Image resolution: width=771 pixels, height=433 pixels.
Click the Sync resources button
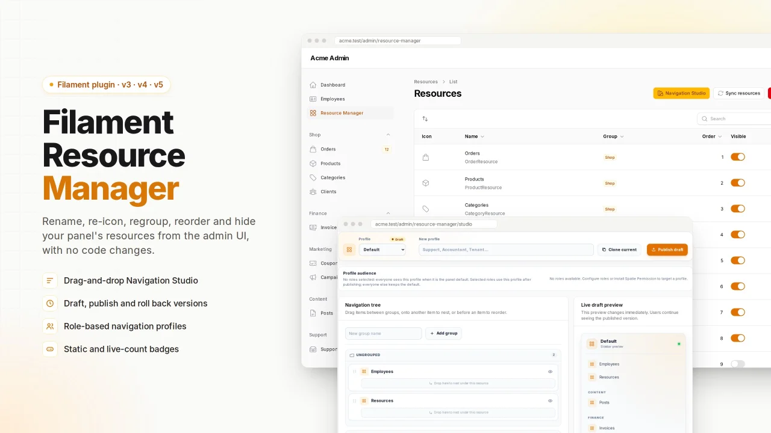(738, 93)
